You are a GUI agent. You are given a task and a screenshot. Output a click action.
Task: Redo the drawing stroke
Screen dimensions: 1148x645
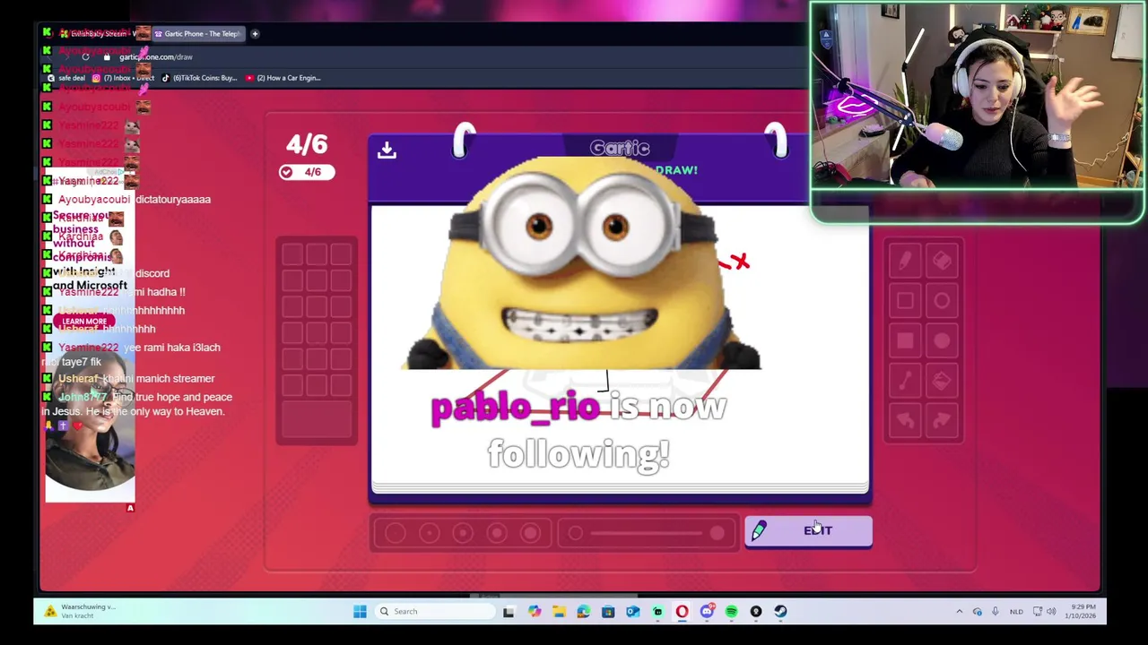click(x=942, y=420)
